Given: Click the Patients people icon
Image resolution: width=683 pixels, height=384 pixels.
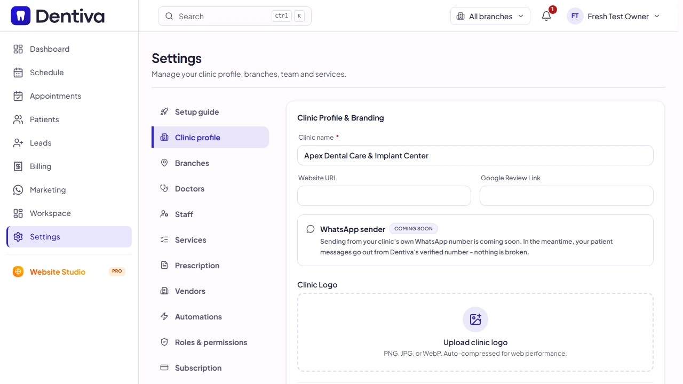Looking at the screenshot, I should click(x=18, y=119).
